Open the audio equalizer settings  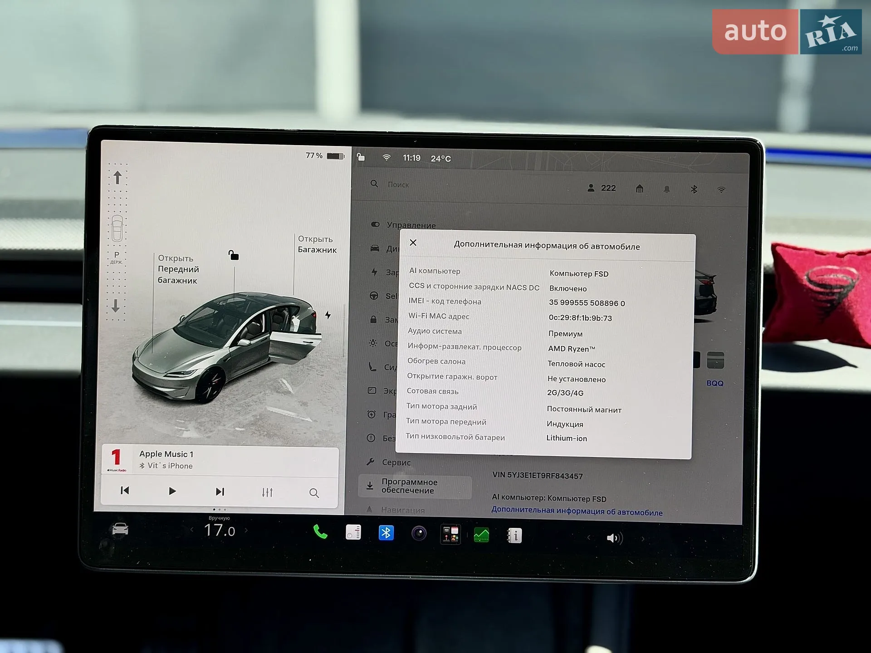pos(267,492)
